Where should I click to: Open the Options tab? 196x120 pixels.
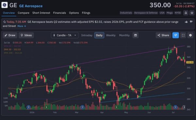74,13
